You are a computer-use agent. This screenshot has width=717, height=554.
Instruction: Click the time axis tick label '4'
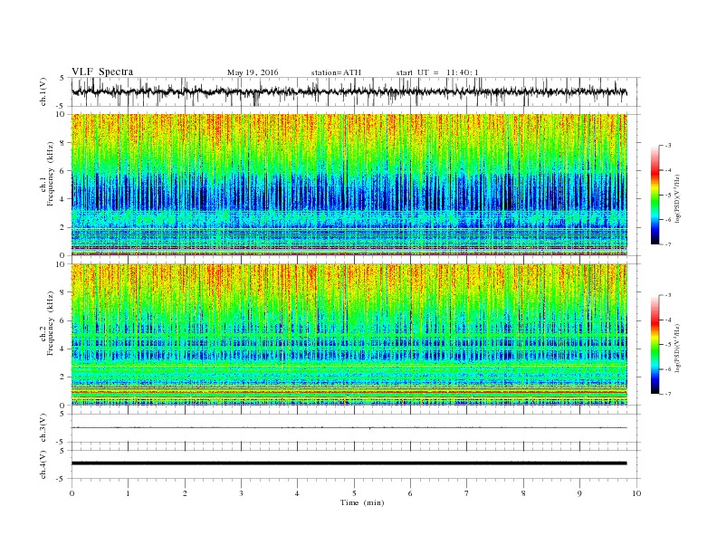[x=297, y=493]
